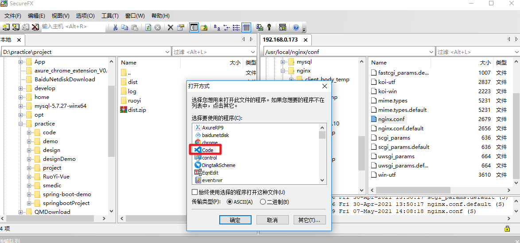Open the 文件(F) menu

click(x=12, y=15)
